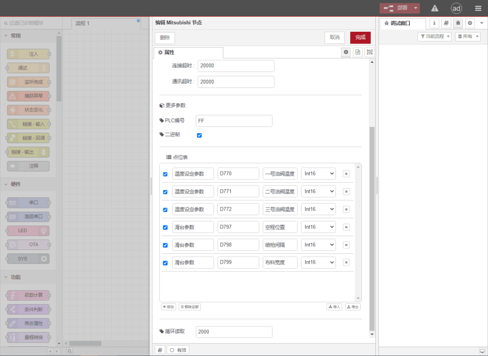Open the hamburger menu at top right
Image resolution: width=488 pixels, height=356 pixels.
pyautogui.click(x=478, y=8)
